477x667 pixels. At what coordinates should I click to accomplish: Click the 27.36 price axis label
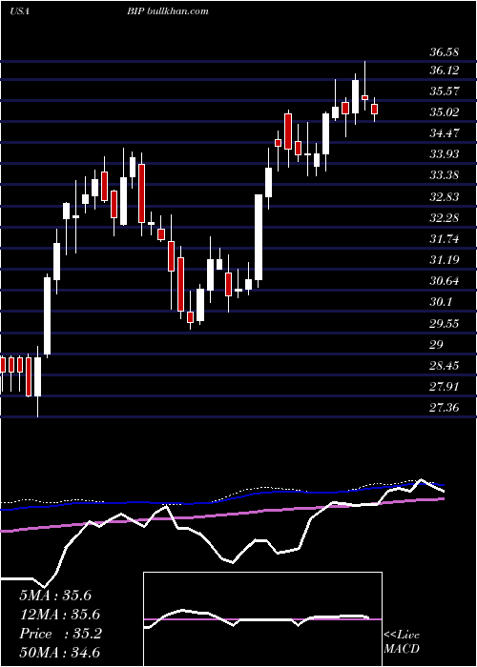pyautogui.click(x=445, y=408)
